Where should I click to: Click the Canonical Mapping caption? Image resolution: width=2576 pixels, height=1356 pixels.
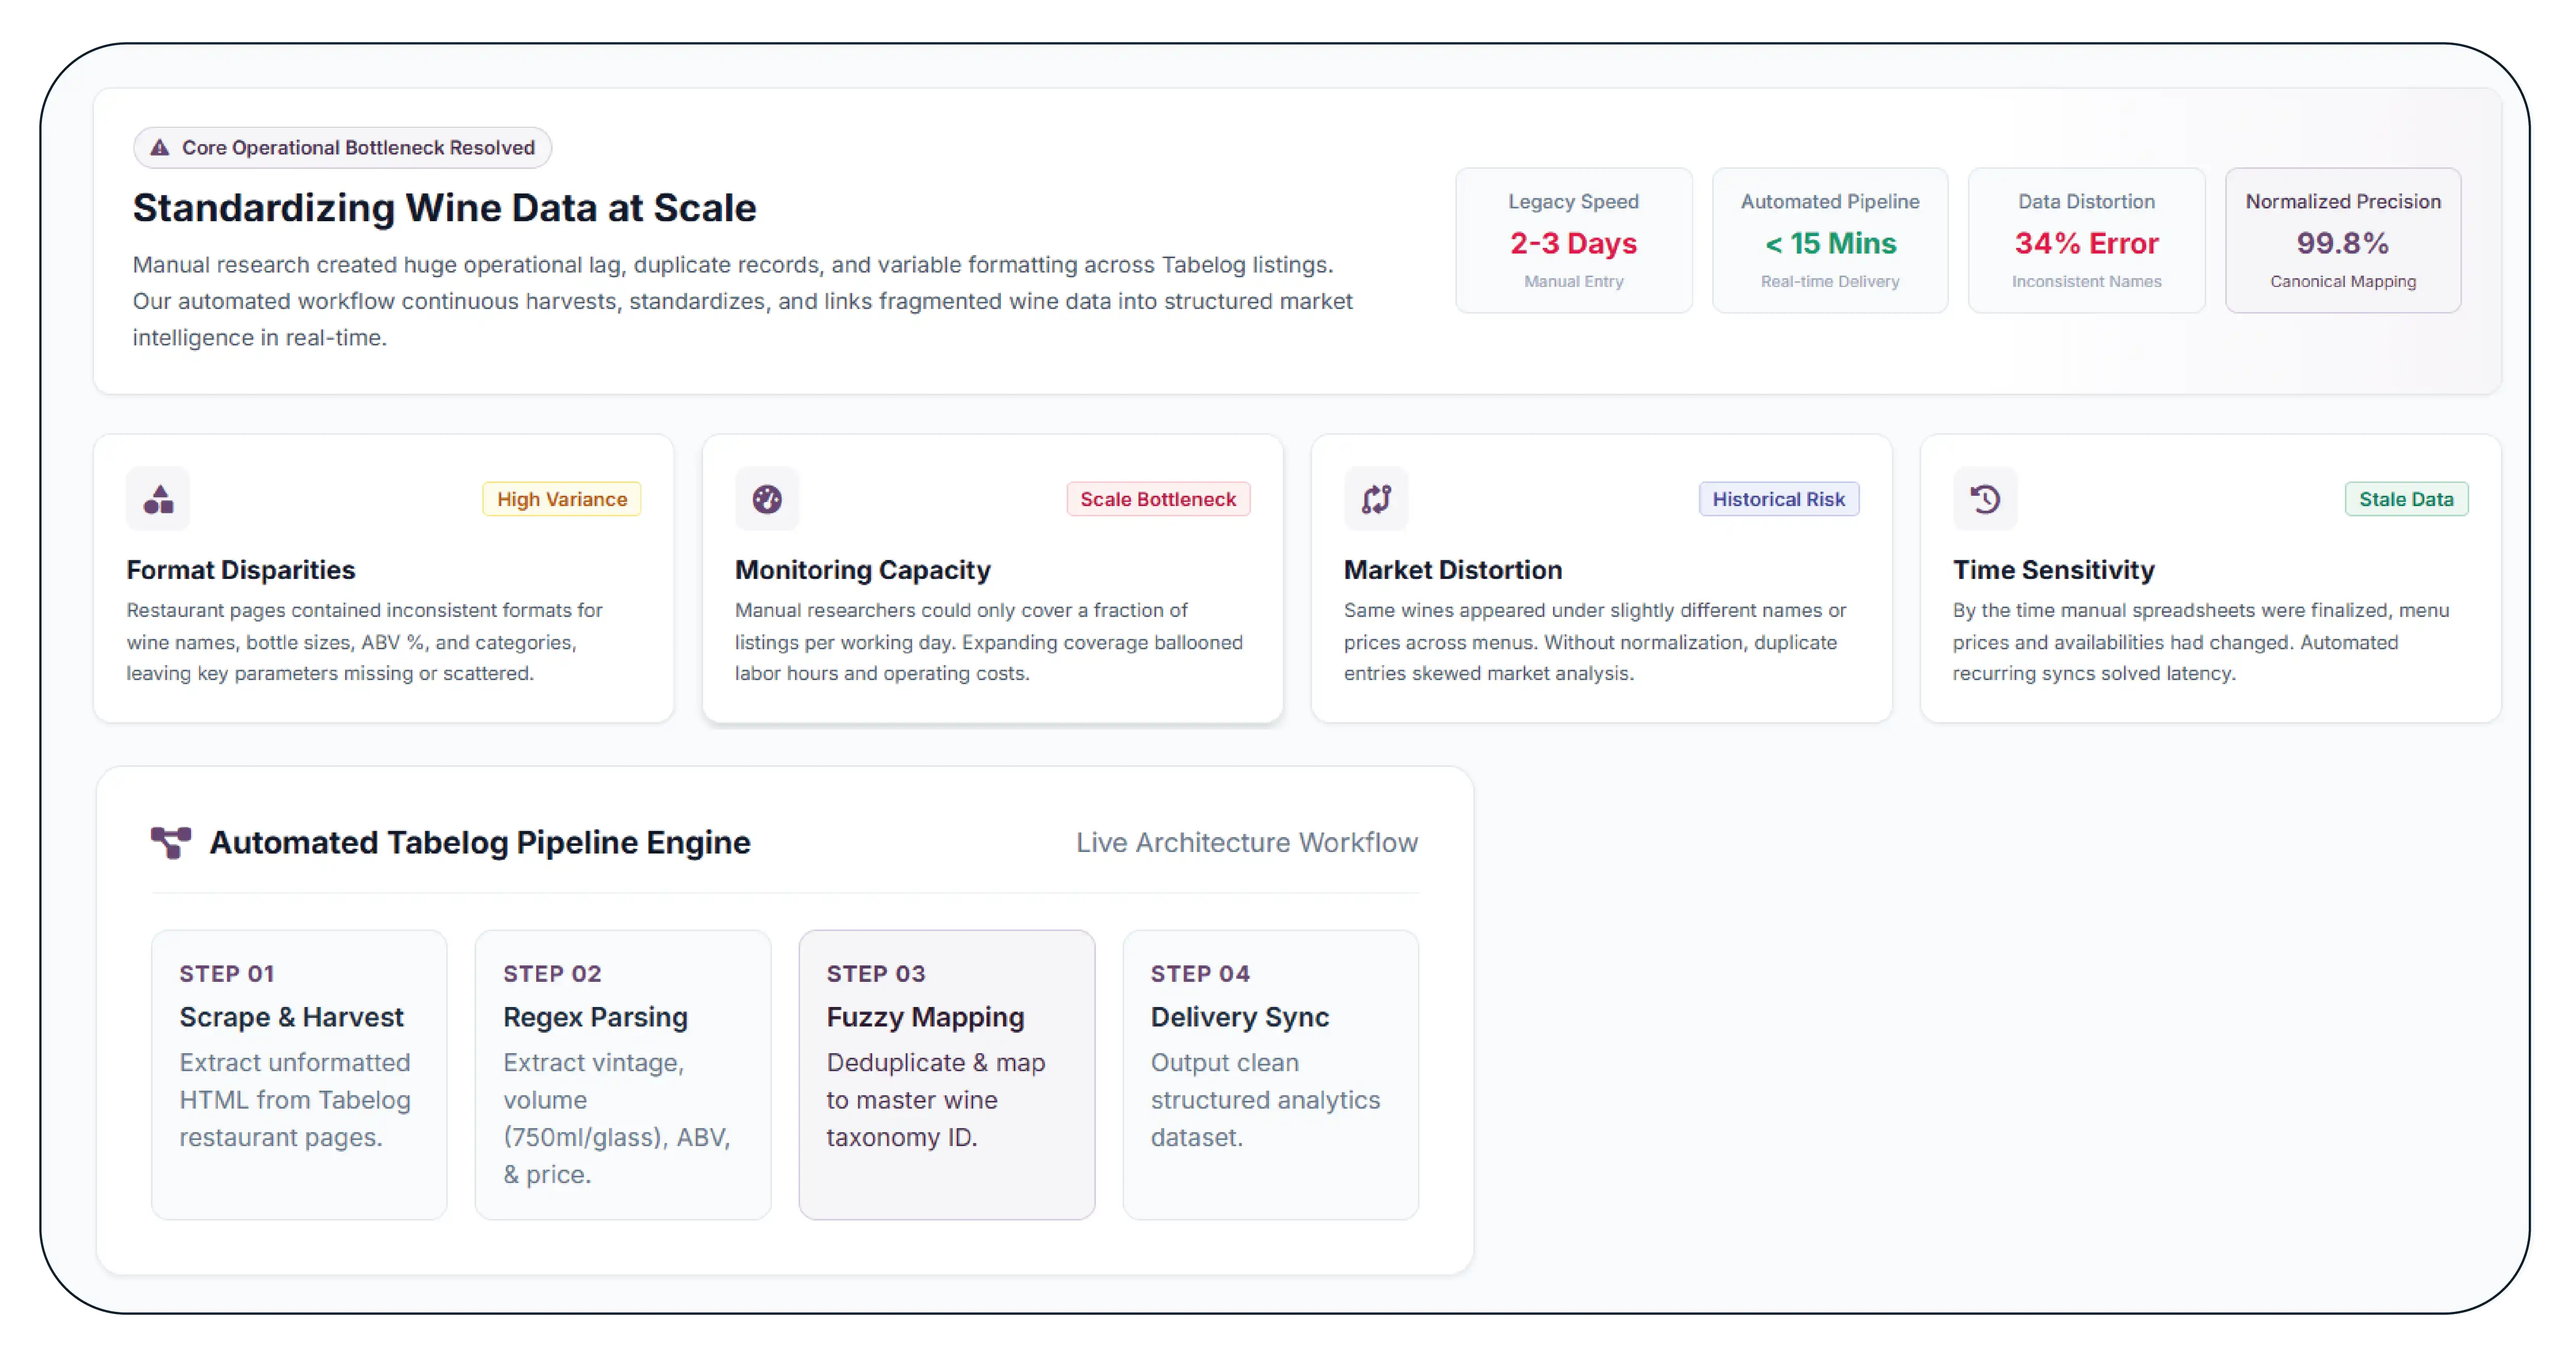[x=2343, y=282]
